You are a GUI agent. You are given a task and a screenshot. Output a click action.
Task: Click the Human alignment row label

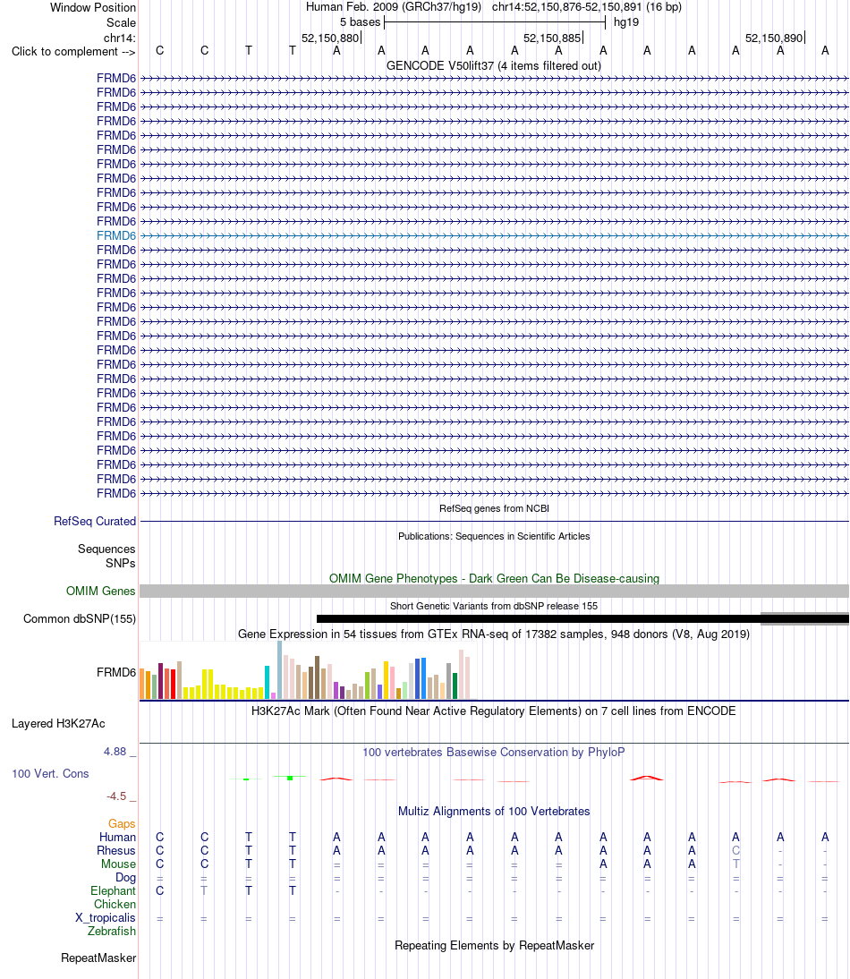coord(117,838)
